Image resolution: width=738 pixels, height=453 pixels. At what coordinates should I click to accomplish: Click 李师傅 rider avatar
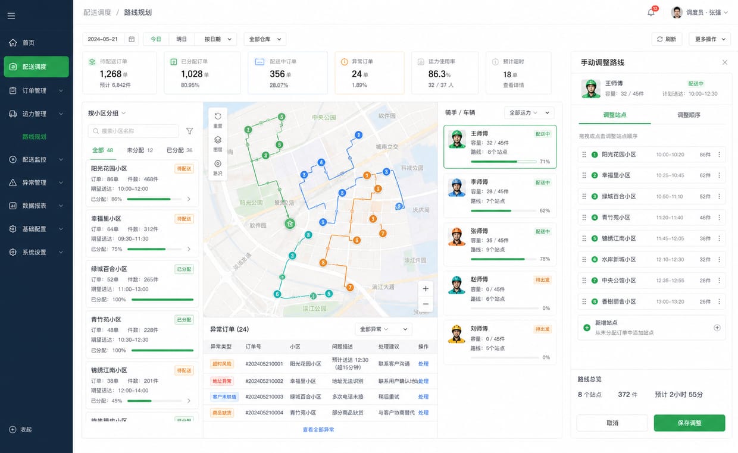coord(456,187)
